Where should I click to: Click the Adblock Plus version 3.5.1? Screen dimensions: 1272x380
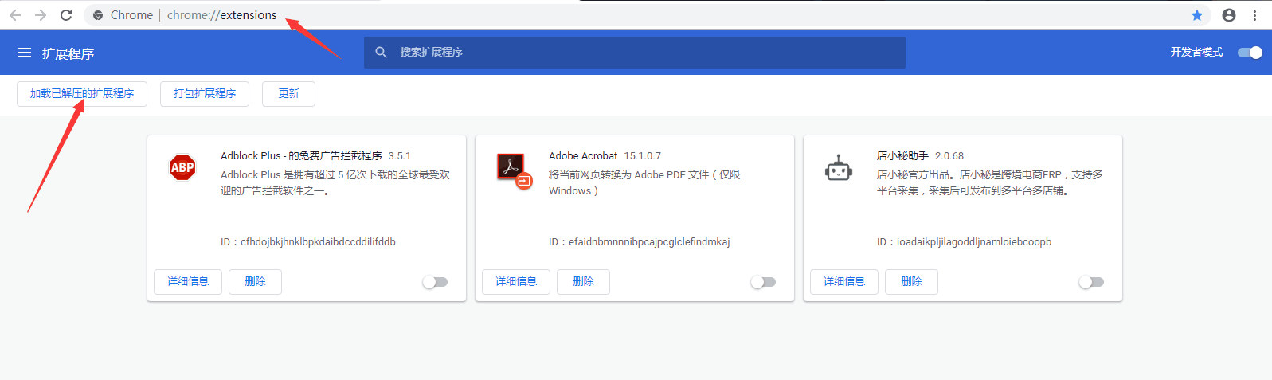(399, 156)
